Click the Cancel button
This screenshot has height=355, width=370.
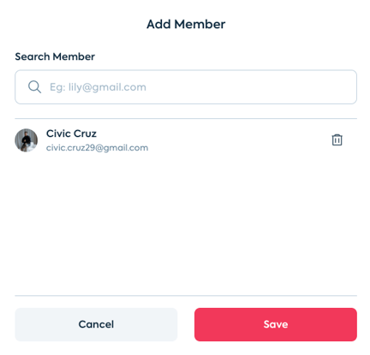[x=96, y=324]
